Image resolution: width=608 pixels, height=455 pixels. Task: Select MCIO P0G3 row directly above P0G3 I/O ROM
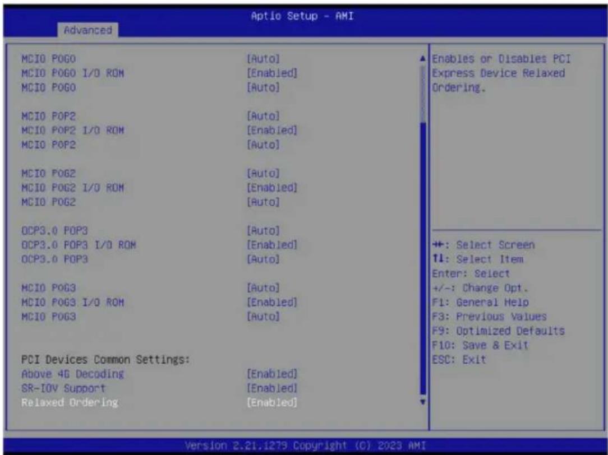coord(48,288)
